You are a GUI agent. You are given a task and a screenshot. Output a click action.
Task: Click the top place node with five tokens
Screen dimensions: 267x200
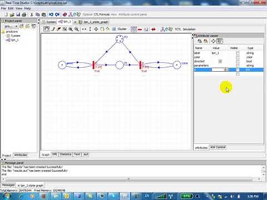point(120,39)
